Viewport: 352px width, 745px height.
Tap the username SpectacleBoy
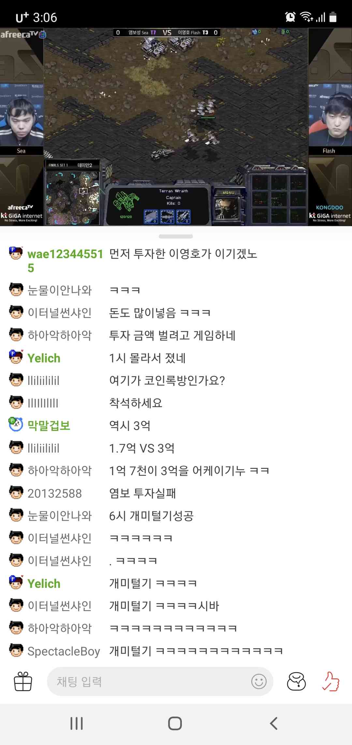[64, 651]
